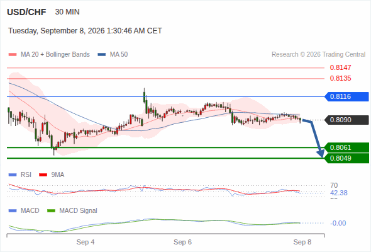Click the blue RSI legend swatch

(x=13, y=175)
